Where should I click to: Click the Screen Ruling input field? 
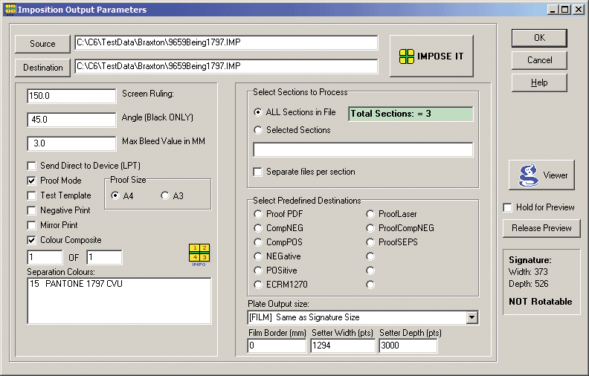click(70, 96)
